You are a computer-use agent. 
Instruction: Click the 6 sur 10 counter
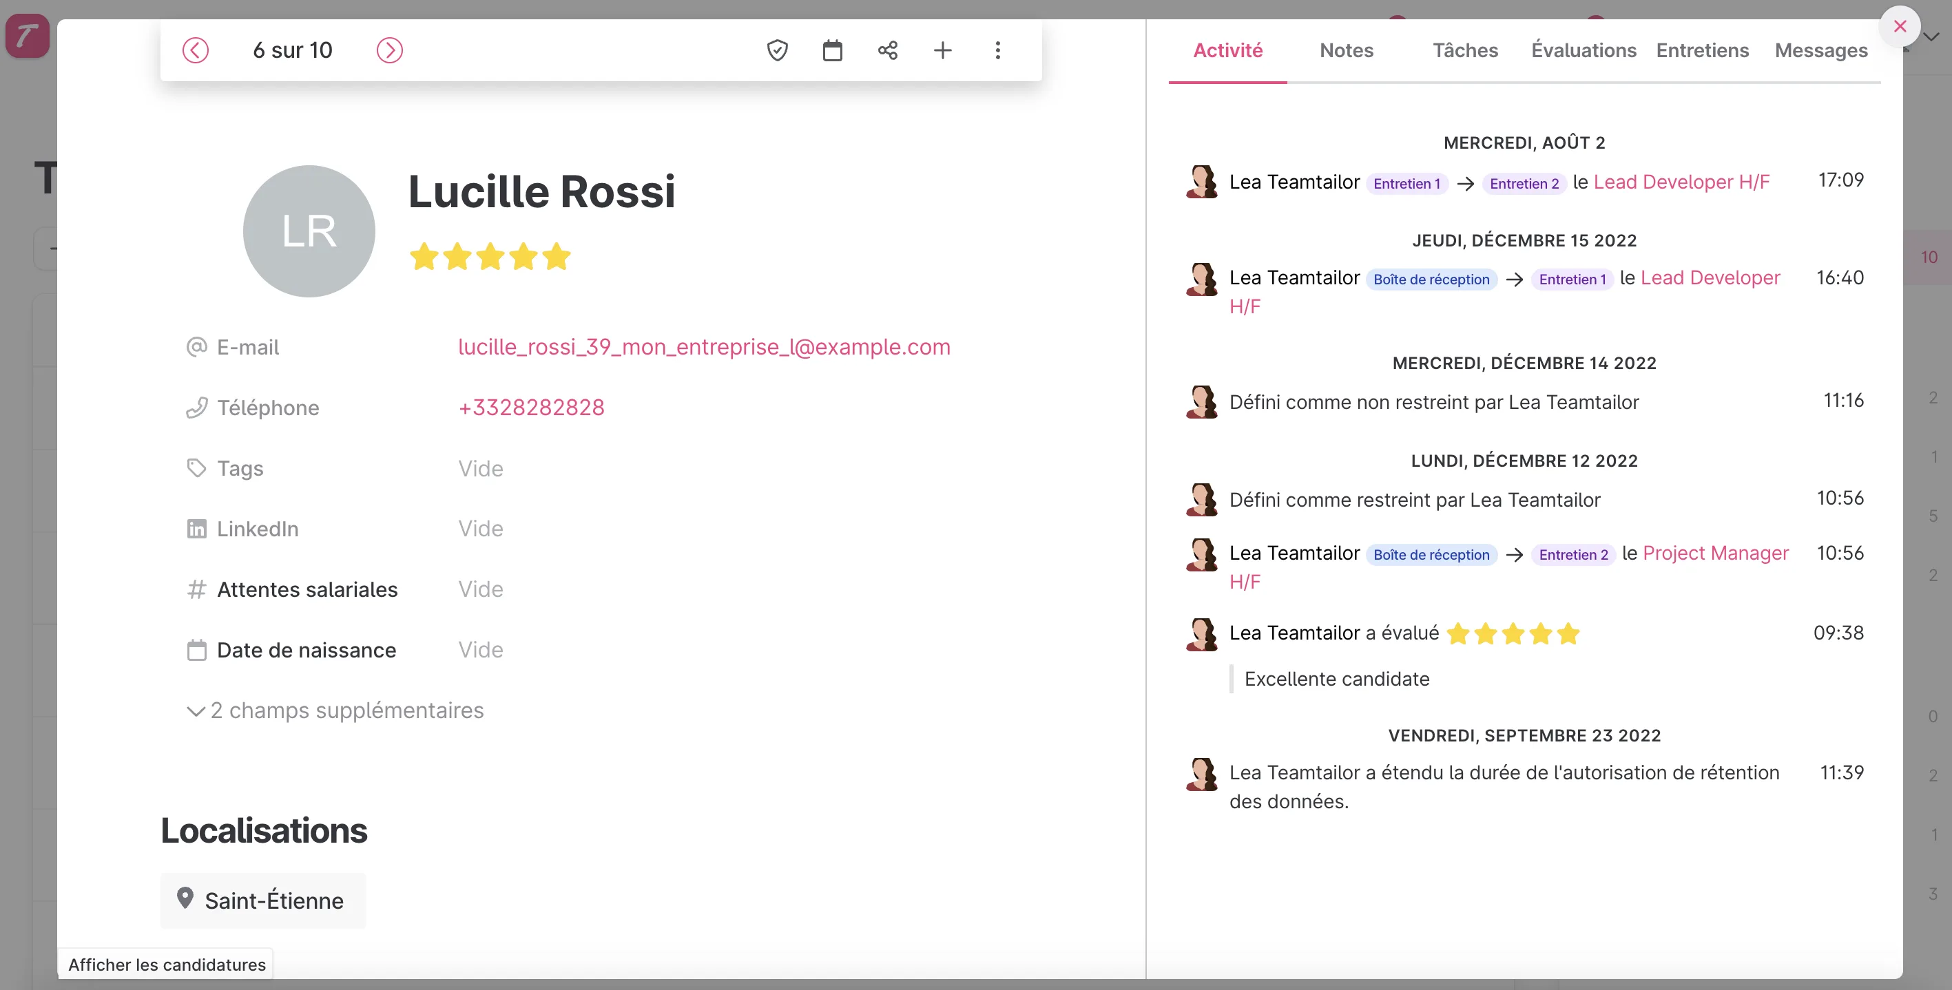coord(293,50)
